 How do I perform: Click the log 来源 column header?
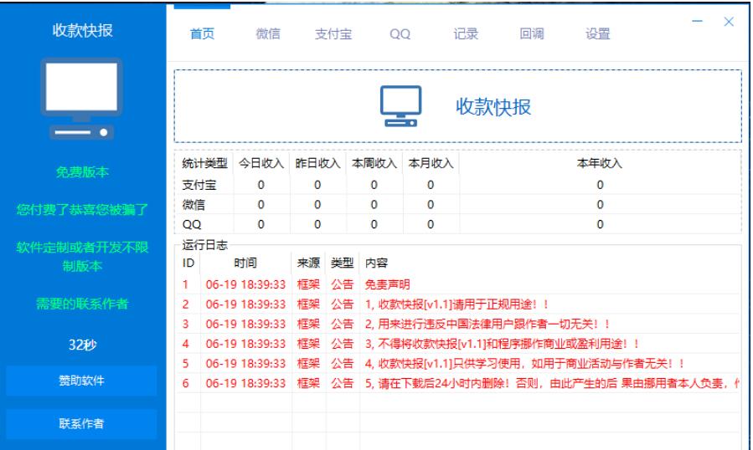pyautogui.click(x=308, y=263)
